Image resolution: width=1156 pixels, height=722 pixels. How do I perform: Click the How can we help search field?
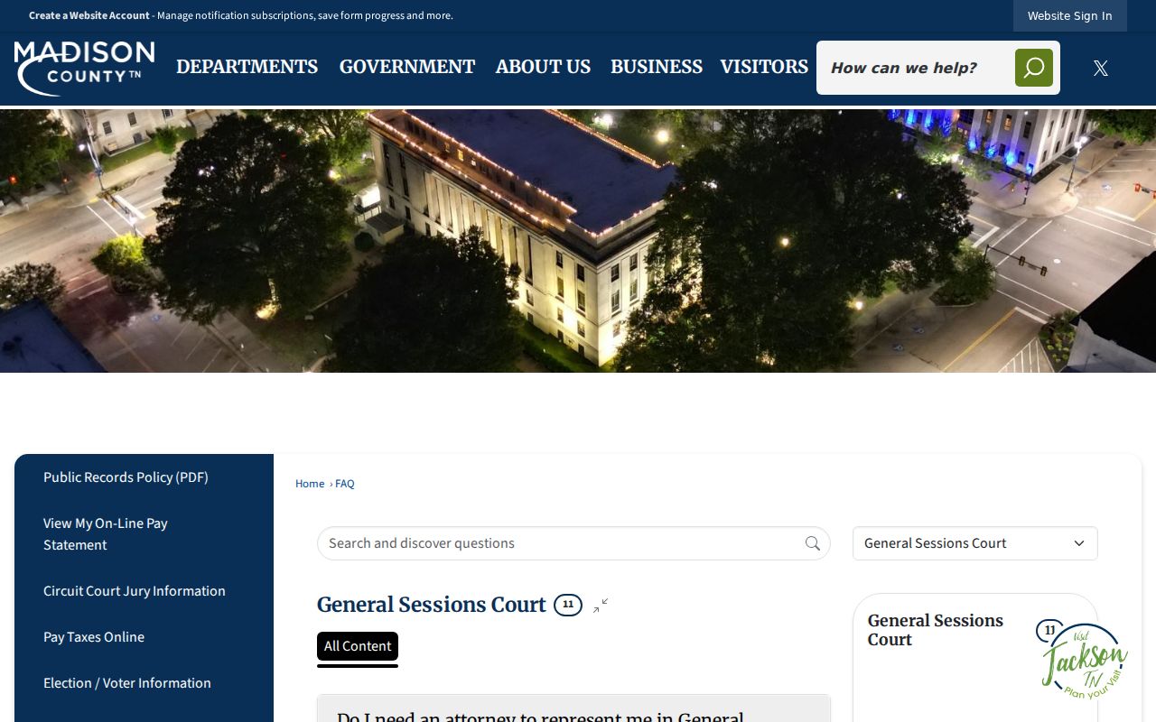pos(914,68)
